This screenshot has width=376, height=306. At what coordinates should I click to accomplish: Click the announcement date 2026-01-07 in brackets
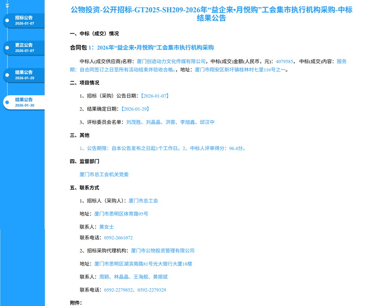tap(154, 96)
